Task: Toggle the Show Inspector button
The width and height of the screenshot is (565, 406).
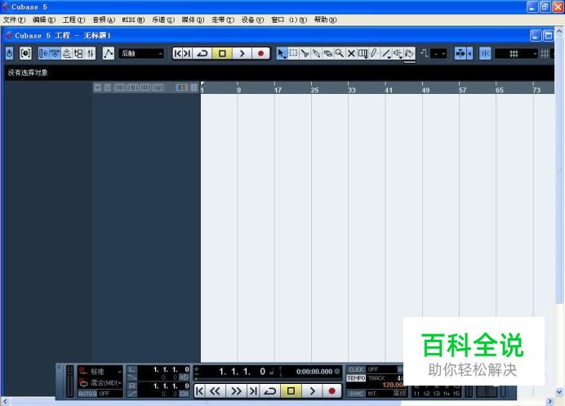Action: pos(43,53)
